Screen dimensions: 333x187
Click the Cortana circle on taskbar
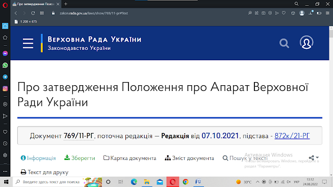click(x=108, y=182)
